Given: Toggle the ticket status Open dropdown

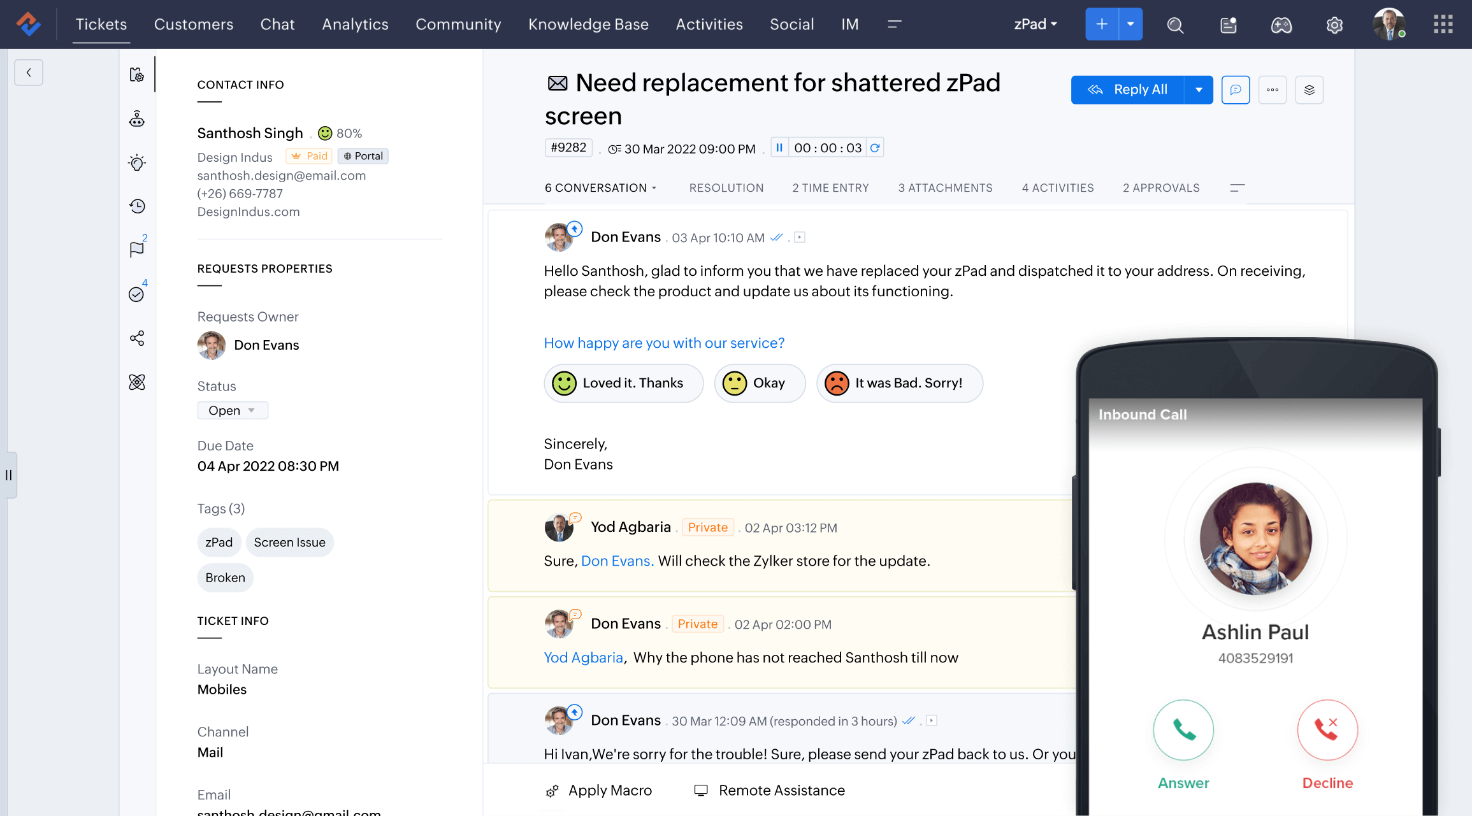Looking at the screenshot, I should [x=230, y=409].
